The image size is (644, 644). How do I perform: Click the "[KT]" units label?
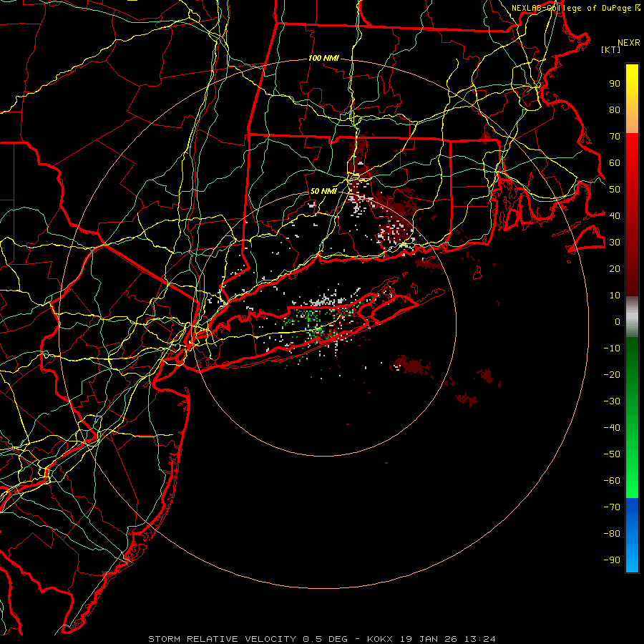611,49
